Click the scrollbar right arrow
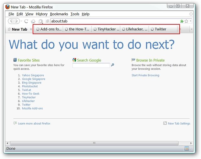201x159 pixels. tap(191, 143)
